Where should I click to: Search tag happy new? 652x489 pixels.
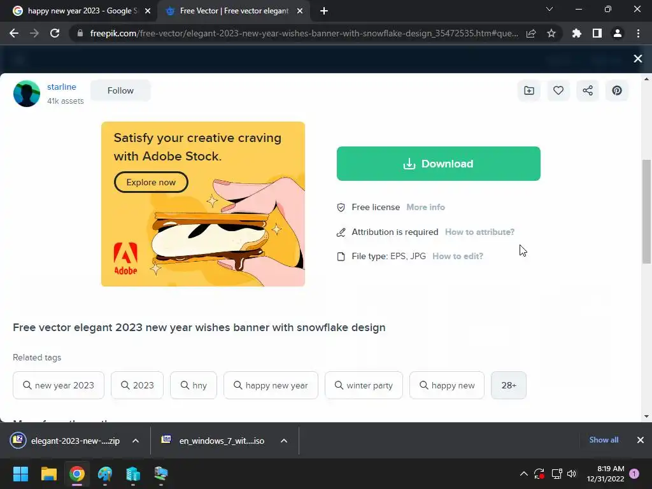pos(447,385)
